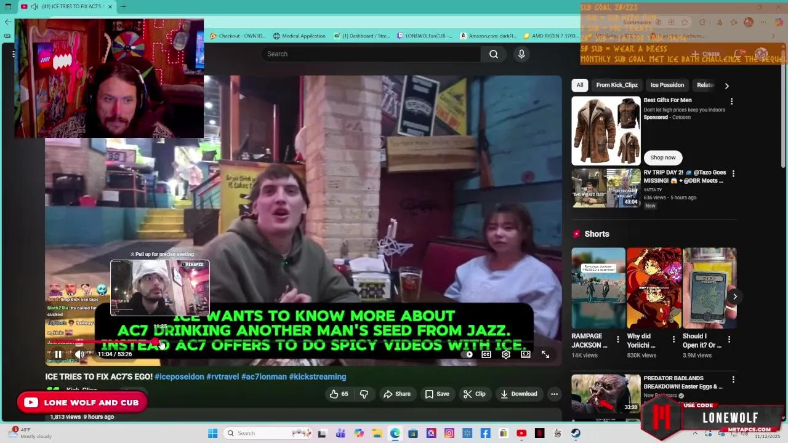Open options for RV TRIP DAY 2 video
This screenshot has width=788, height=443.
(733, 174)
